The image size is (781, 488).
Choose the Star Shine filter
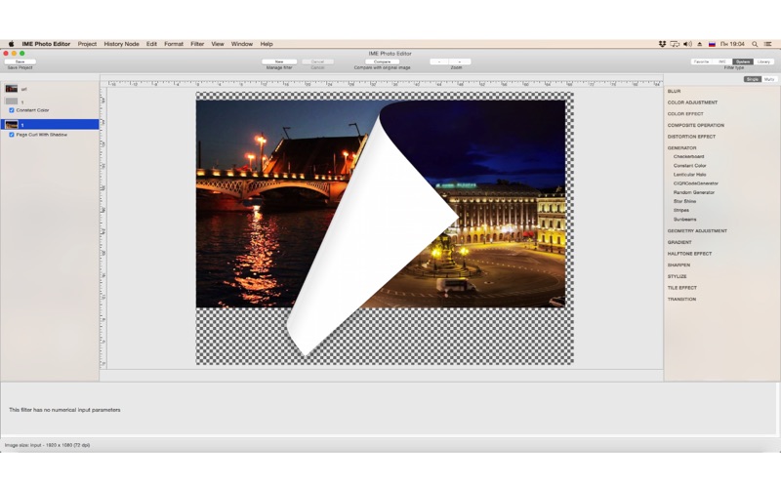pos(685,201)
